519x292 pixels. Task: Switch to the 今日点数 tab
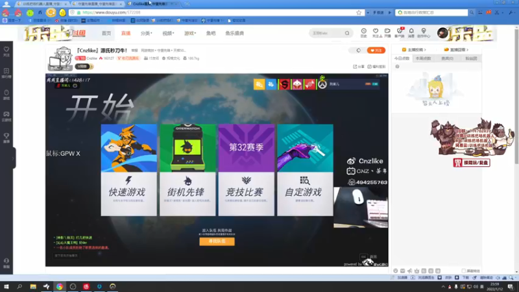(x=402, y=58)
